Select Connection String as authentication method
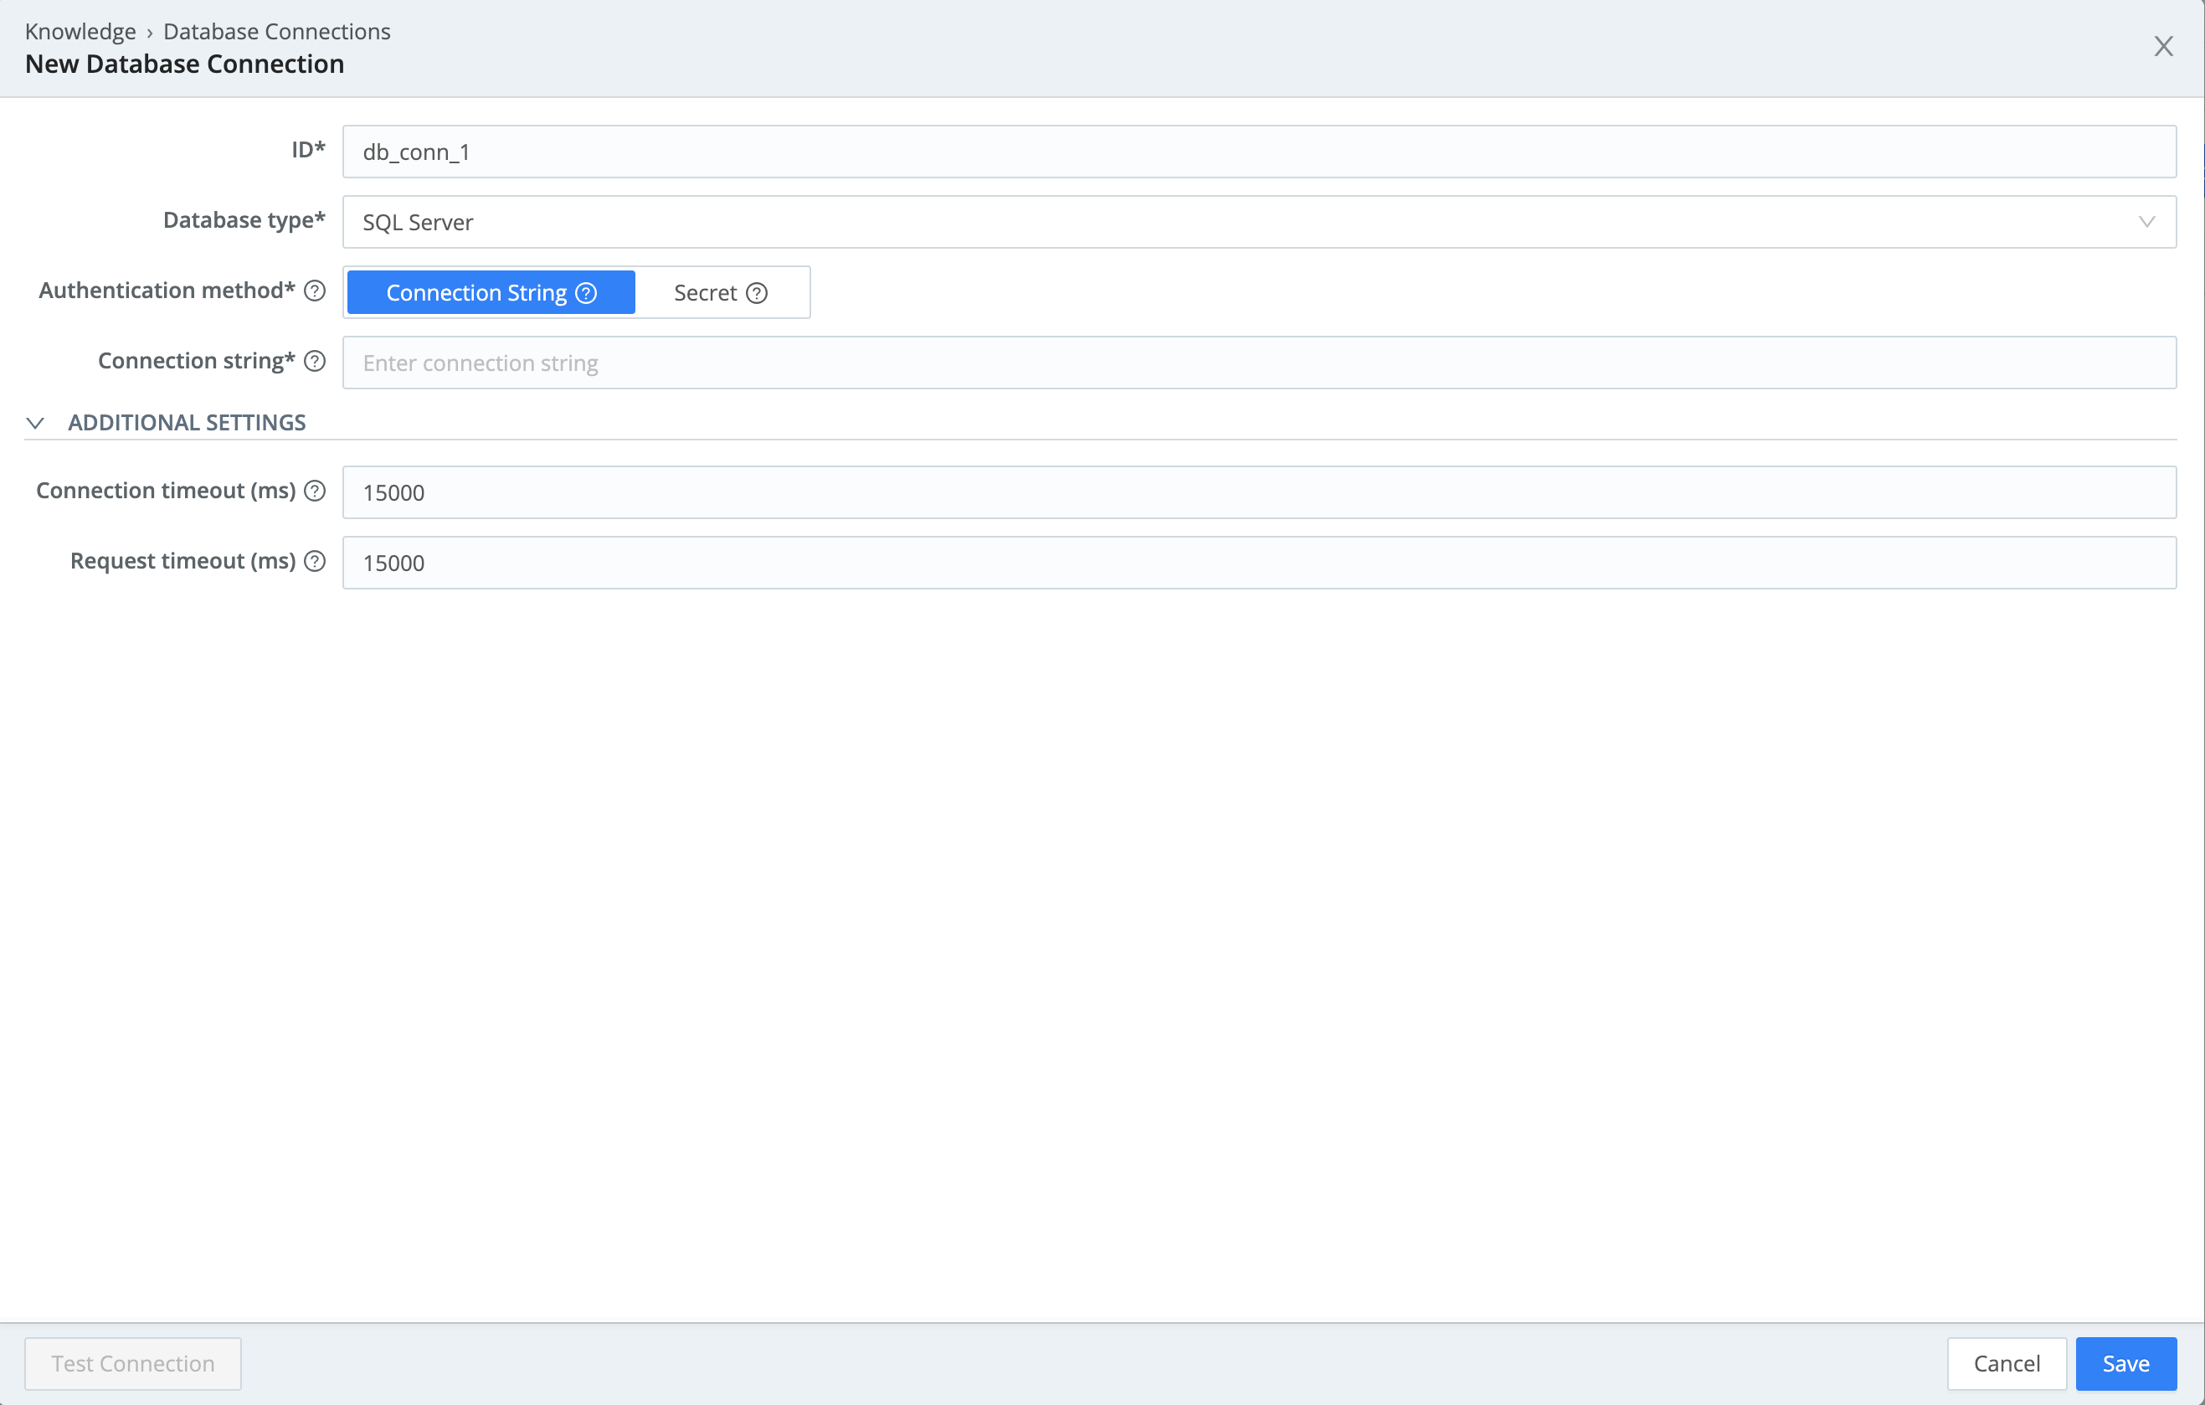The width and height of the screenshot is (2205, 1405). (476, 292)
